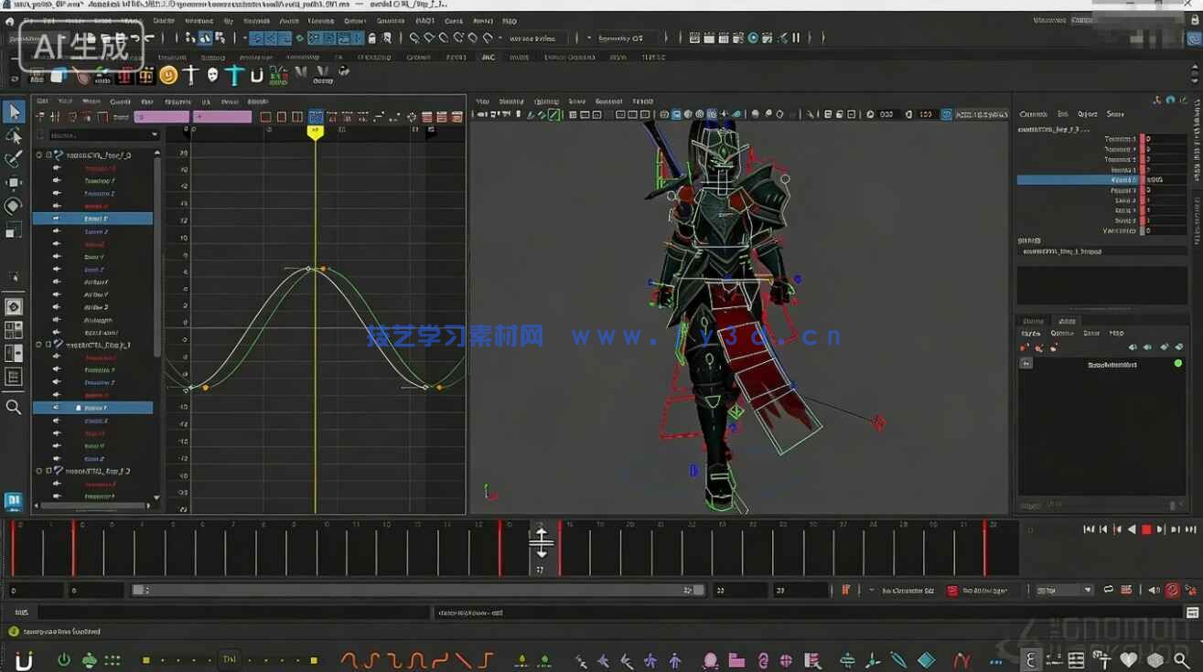Screen dimensions: 1203x672
Task: Click the yellow smiley face shelf icon
Action: (168, 75)
